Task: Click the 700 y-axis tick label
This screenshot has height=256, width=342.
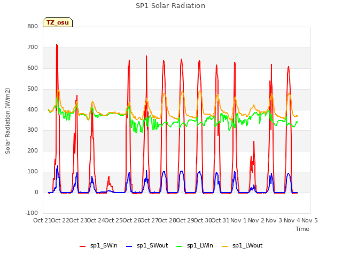Action: pyautogui.click(x=33, y=47)
